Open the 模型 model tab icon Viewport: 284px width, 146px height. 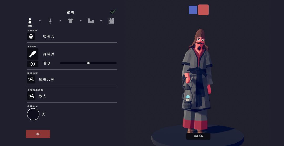click(x=30, y=21)
